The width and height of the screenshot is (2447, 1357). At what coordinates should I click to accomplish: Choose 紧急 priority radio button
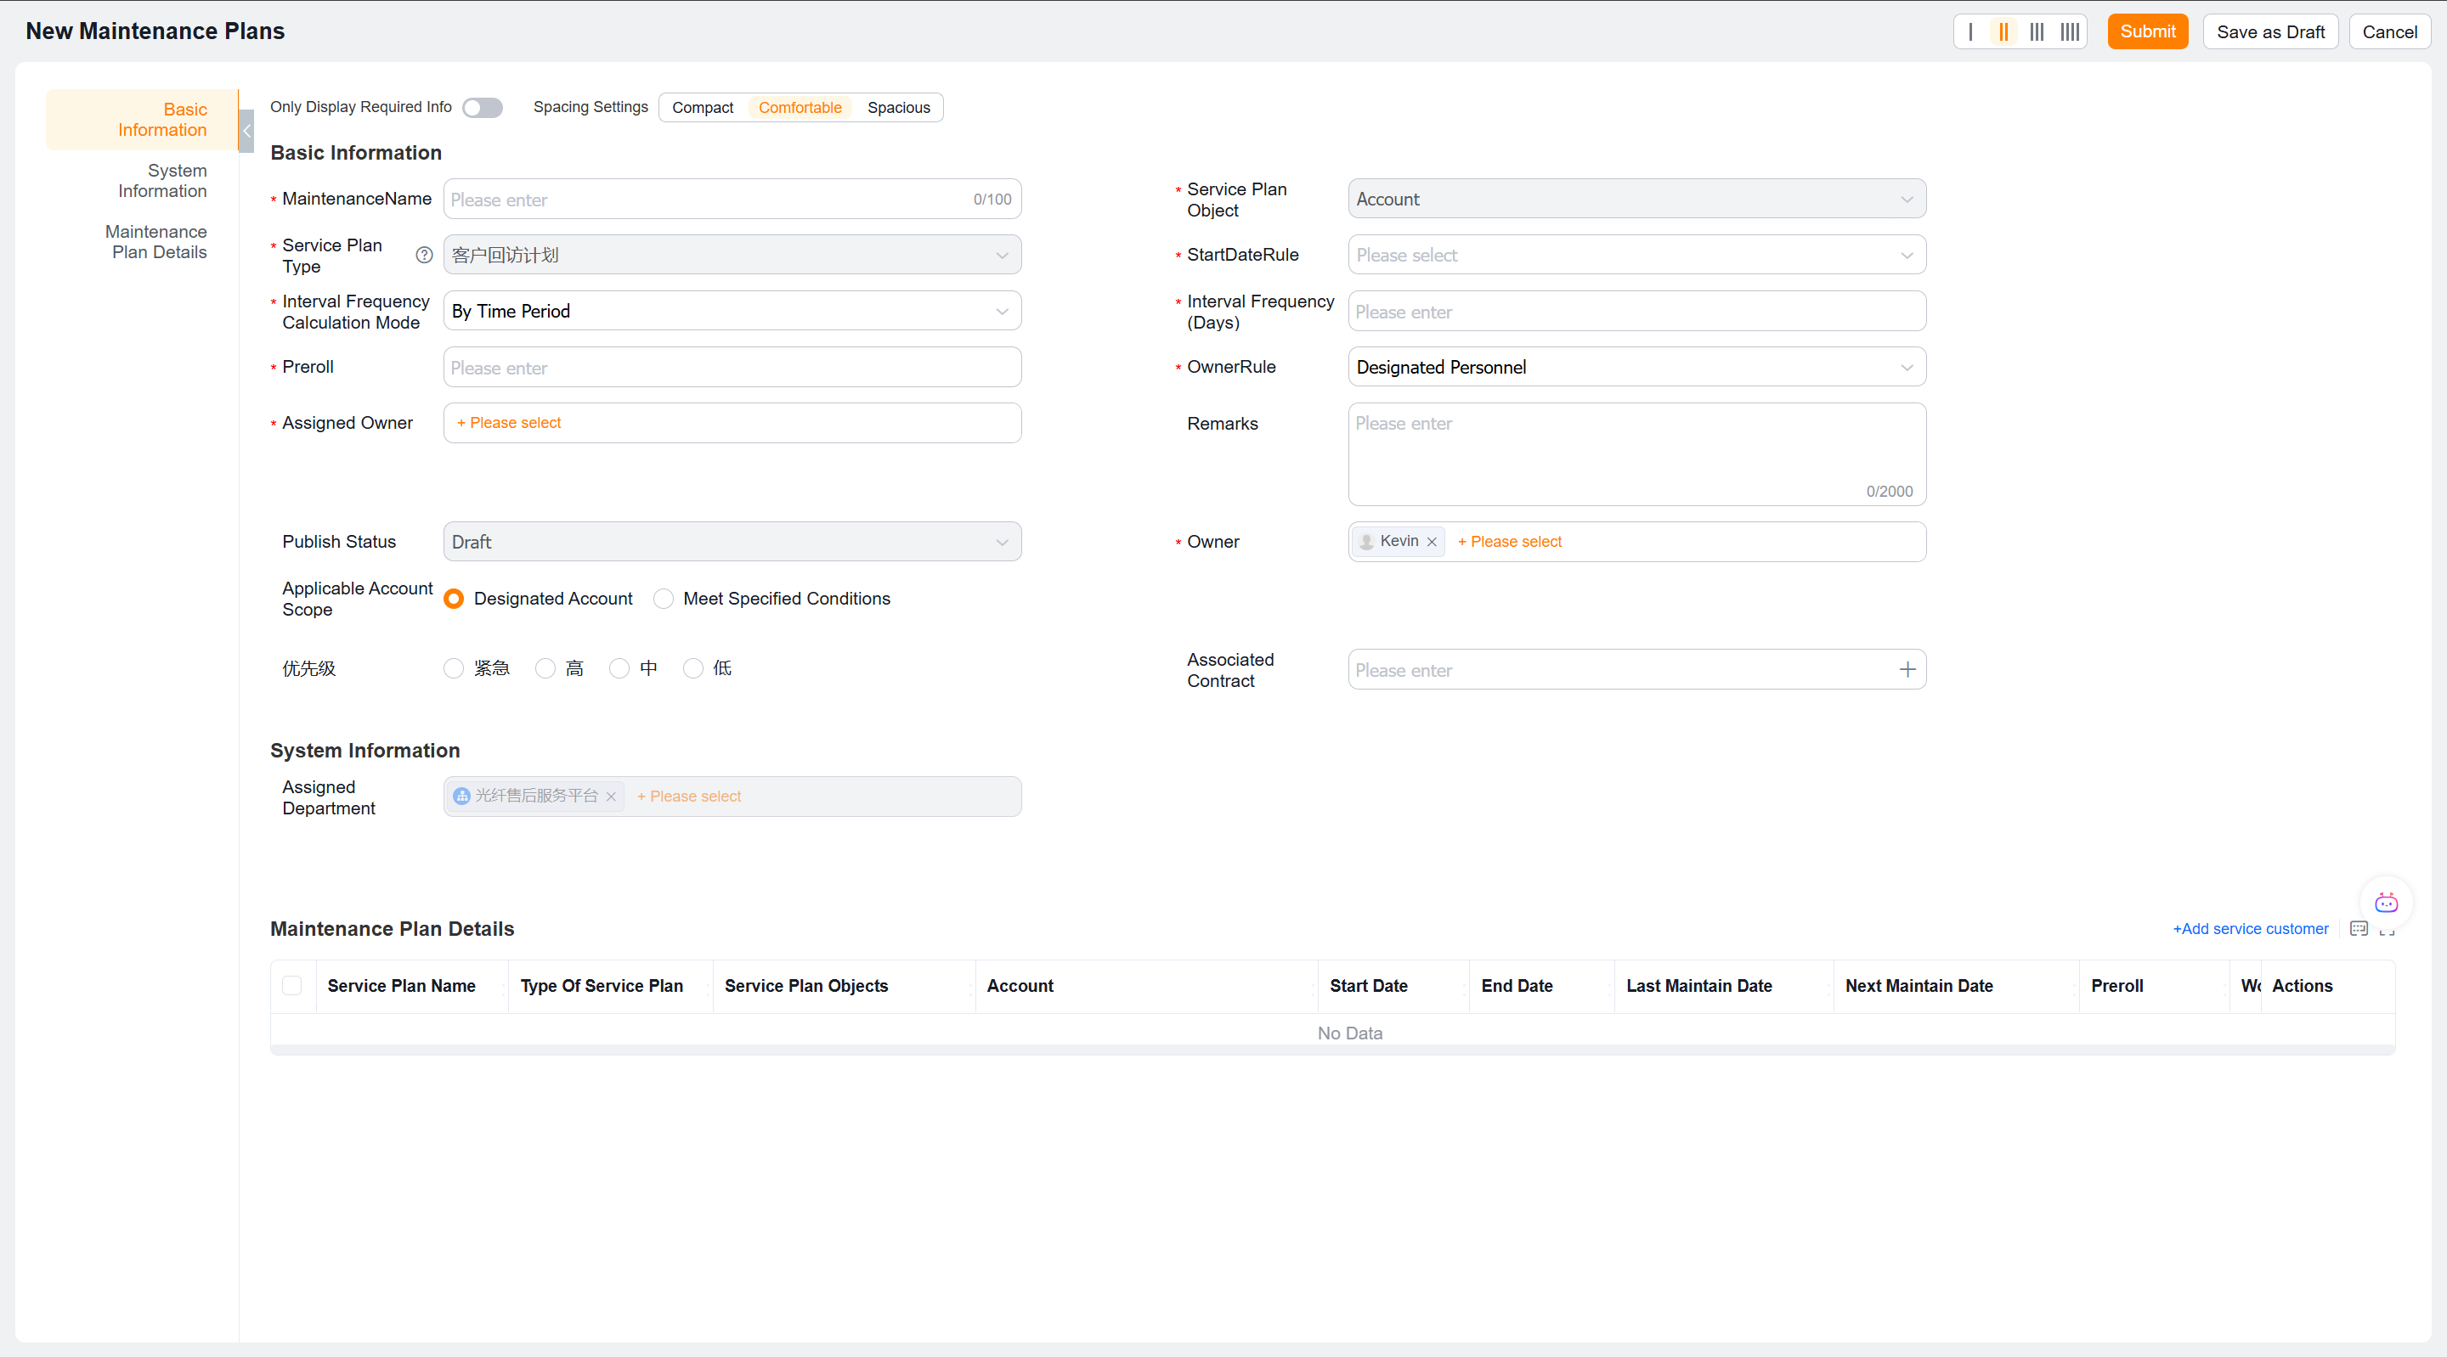pos(454,668)
